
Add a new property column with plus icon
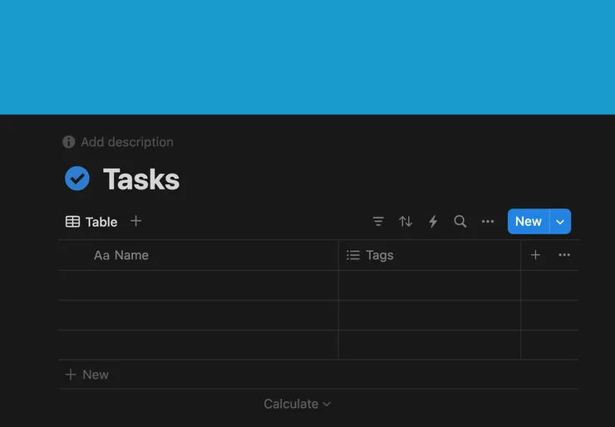click(x=535, y=255)
